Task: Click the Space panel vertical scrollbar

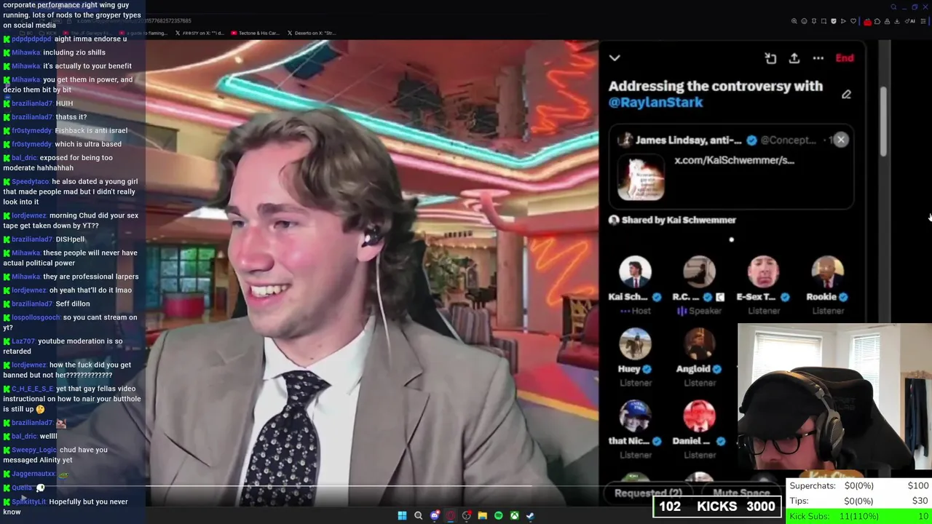Action: coord(884,122)
